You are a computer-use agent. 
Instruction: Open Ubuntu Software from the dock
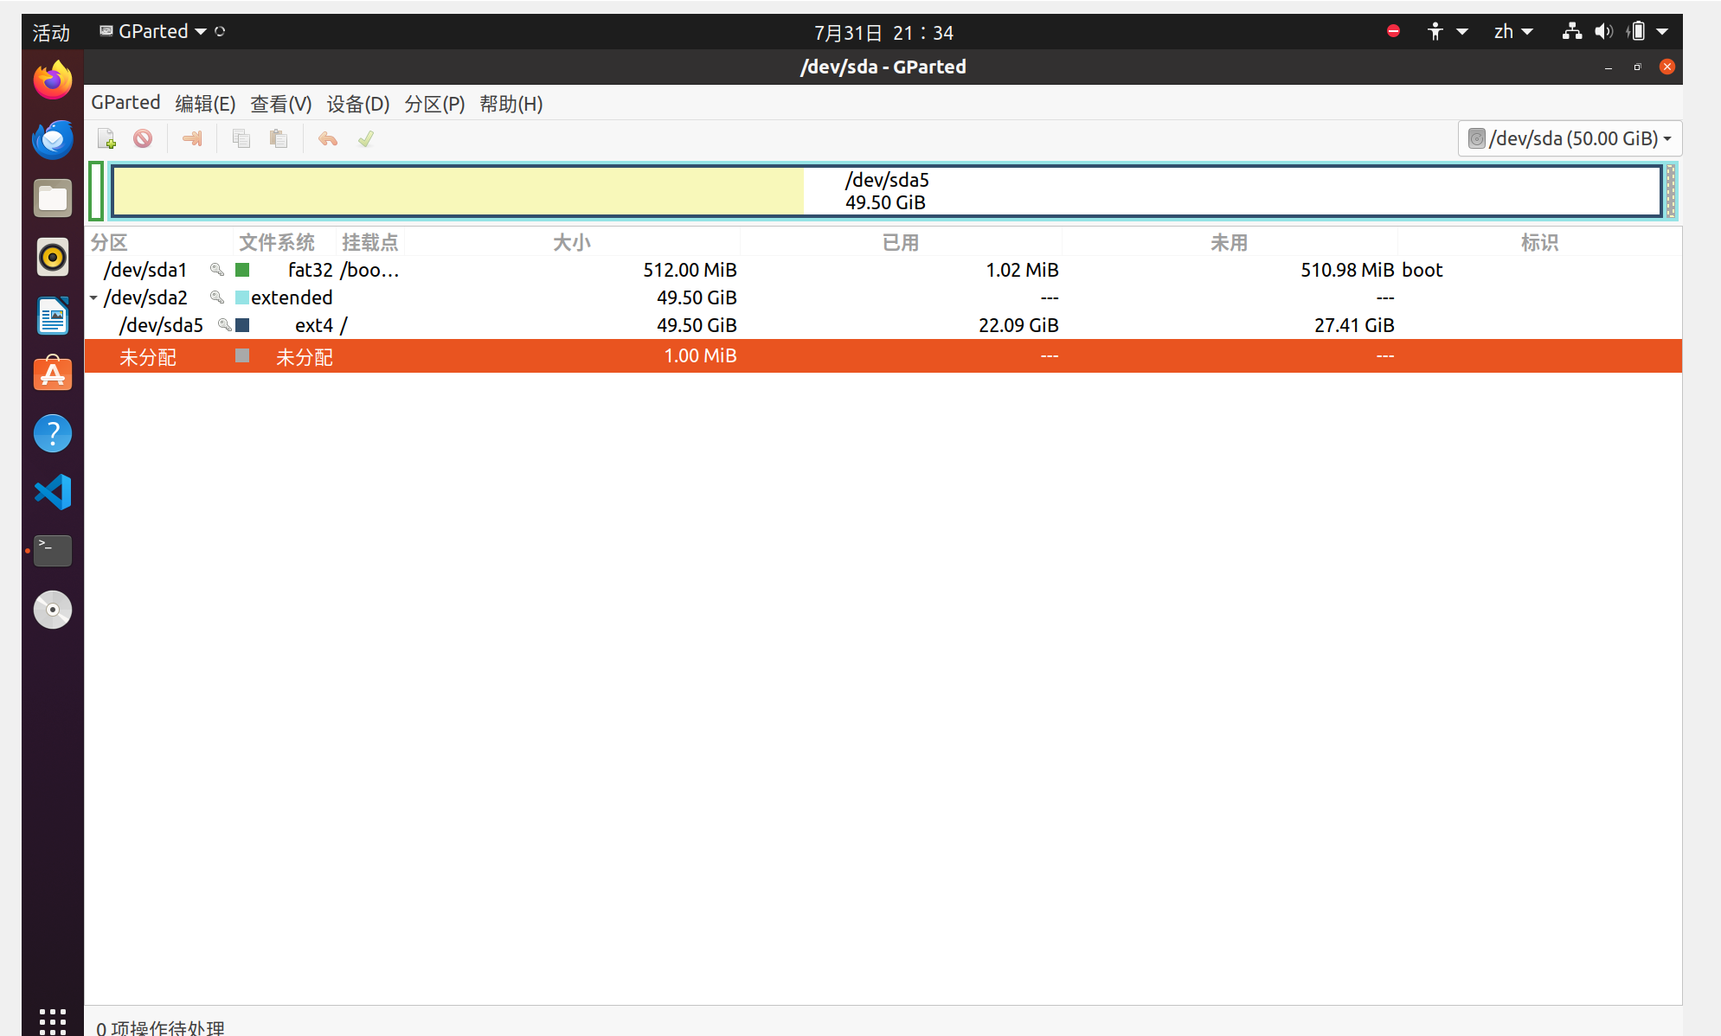coord(53,374)
